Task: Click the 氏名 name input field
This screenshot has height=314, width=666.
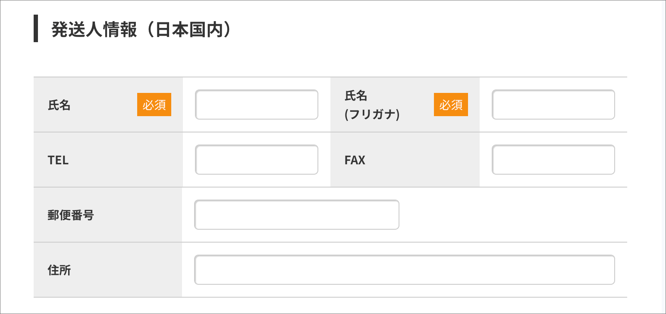Action: pyautogui.click(x=257, y=105)
